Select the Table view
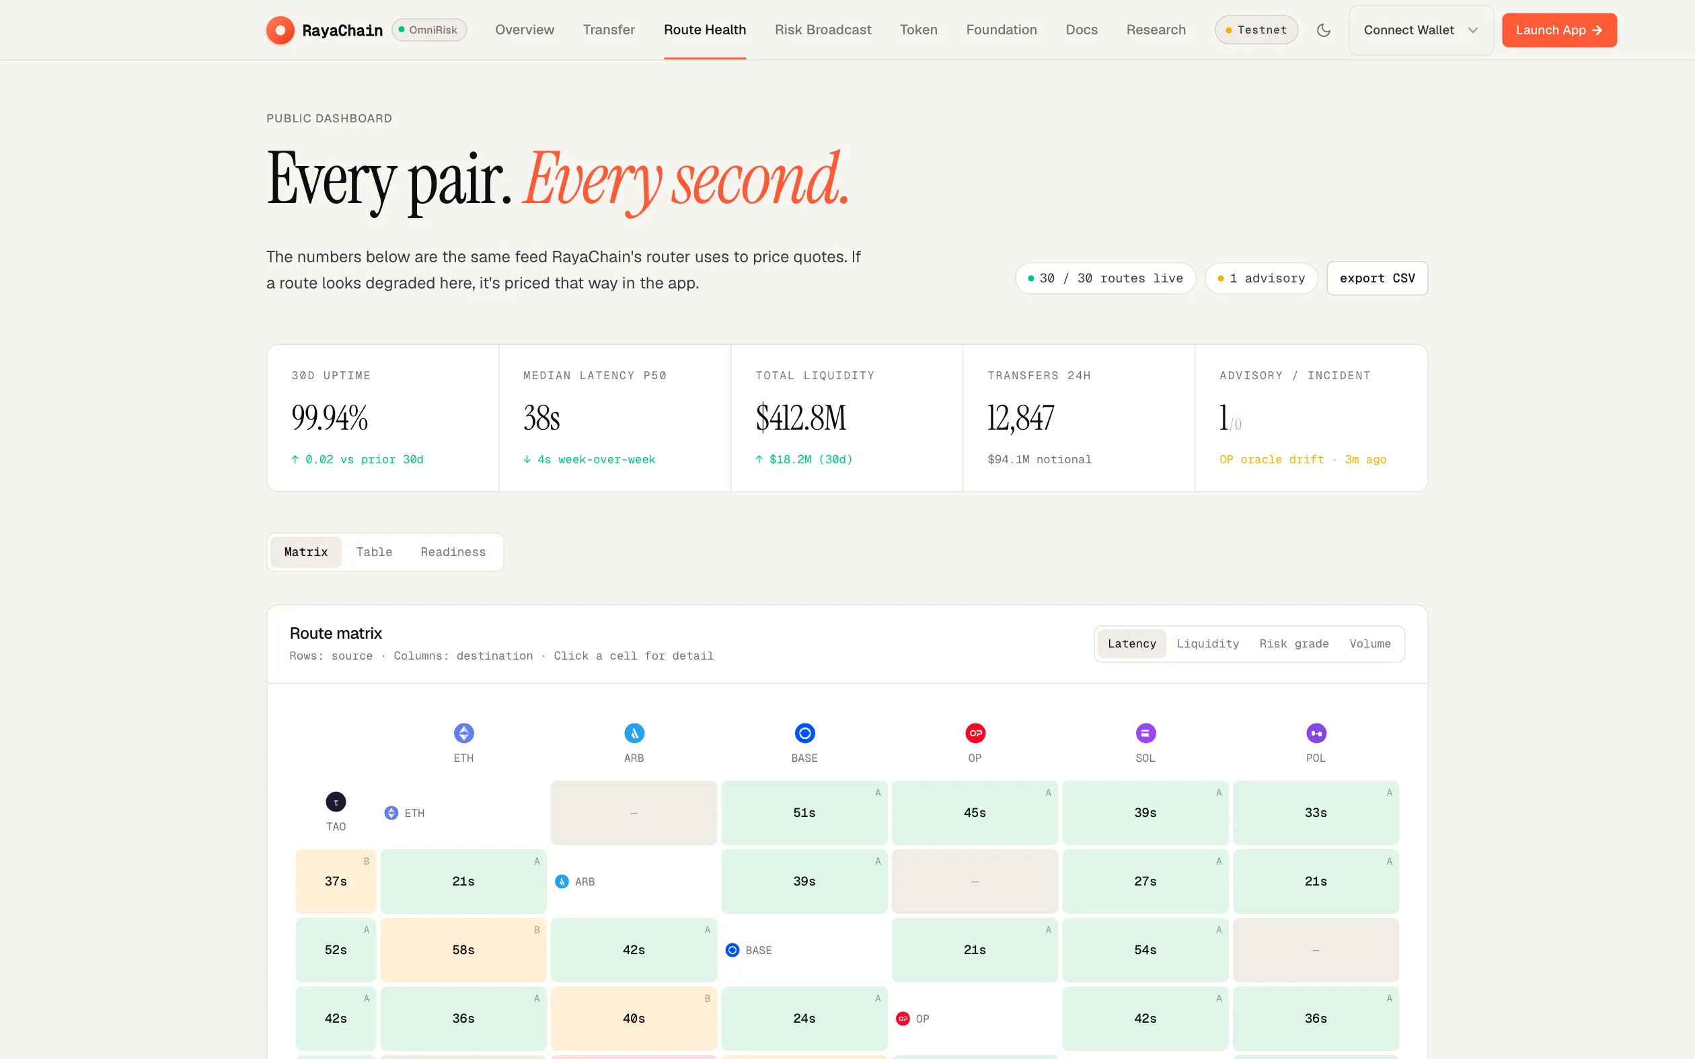Image resolution: width=1695 pixels, height=1059 pixels. click(x=374, y=552)
